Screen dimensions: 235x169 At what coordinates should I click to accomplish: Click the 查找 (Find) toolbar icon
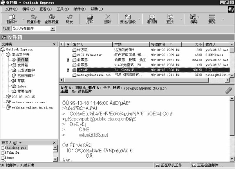170,19
